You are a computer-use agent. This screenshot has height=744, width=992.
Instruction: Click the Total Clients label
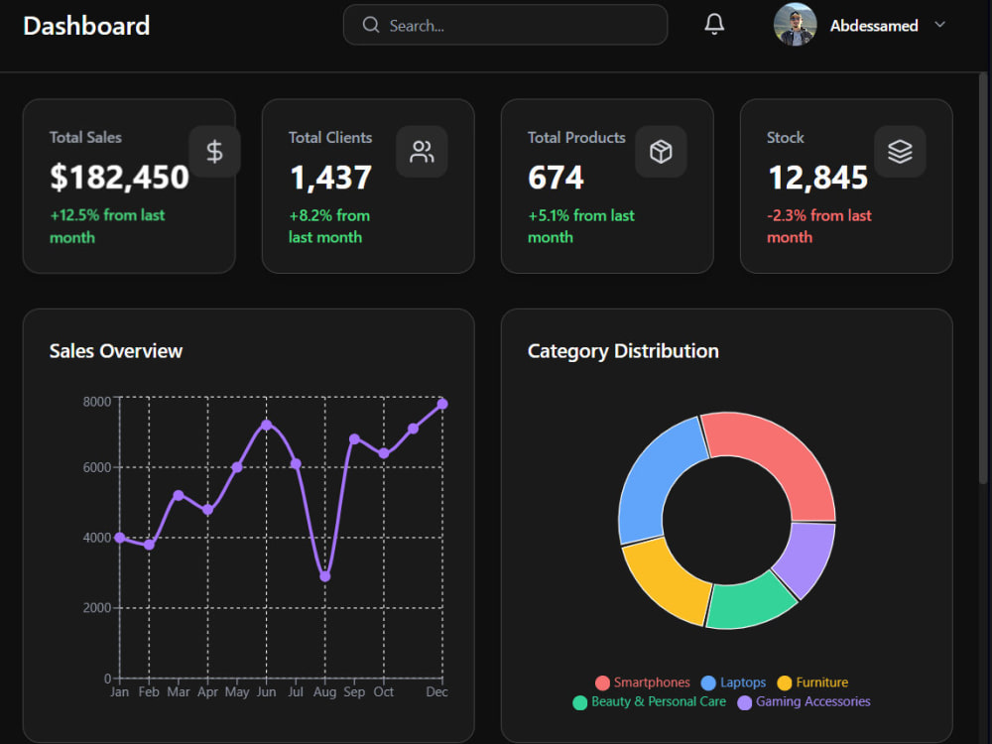coord(330,137)
